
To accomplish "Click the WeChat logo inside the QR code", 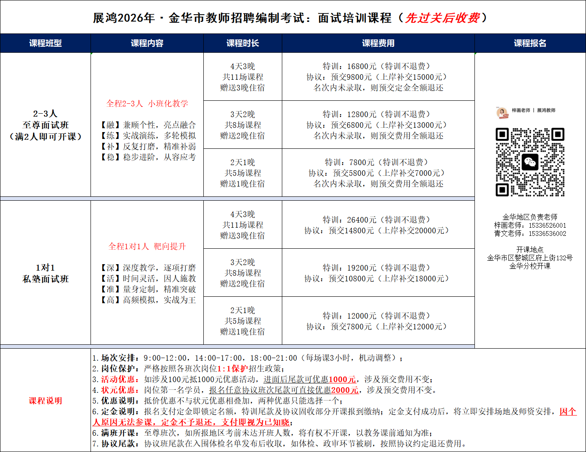I will [x=530, y=162].
